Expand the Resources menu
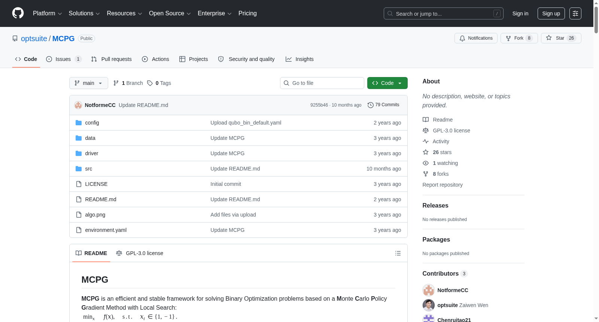The image size is (599, 322). pyautogui.click(x=124, y=13)
